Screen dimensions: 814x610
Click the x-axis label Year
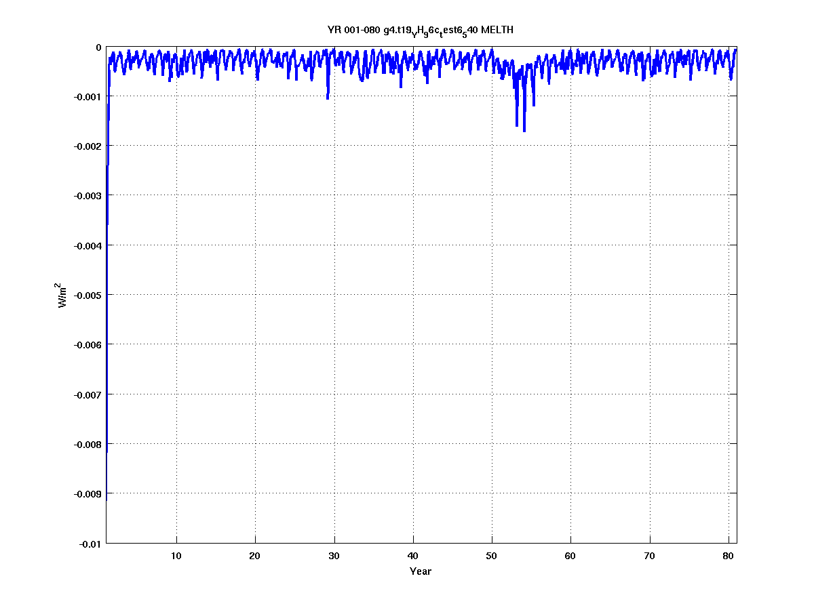tap(421, 571)
